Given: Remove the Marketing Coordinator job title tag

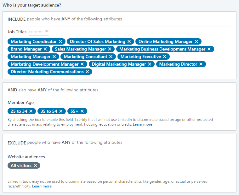Looking at the screenshot, I should 60,41.
